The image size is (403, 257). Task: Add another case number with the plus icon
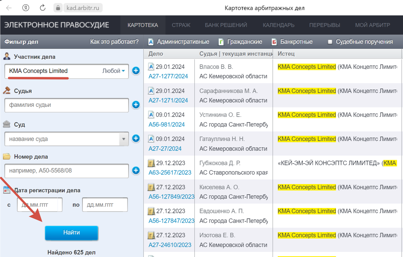tap(136, 171)
